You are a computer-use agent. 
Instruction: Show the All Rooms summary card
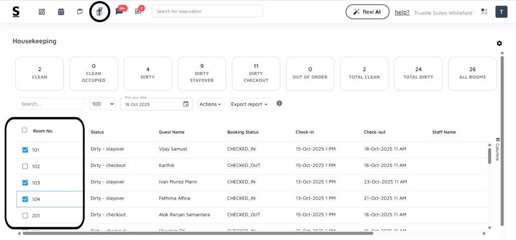472,74
